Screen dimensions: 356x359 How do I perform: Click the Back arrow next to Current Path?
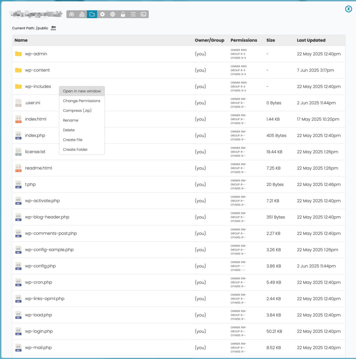[53, 28]
